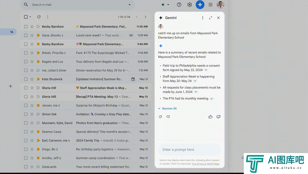
Task: Expand the Gemini panel to full size
Action: [210, 18]
